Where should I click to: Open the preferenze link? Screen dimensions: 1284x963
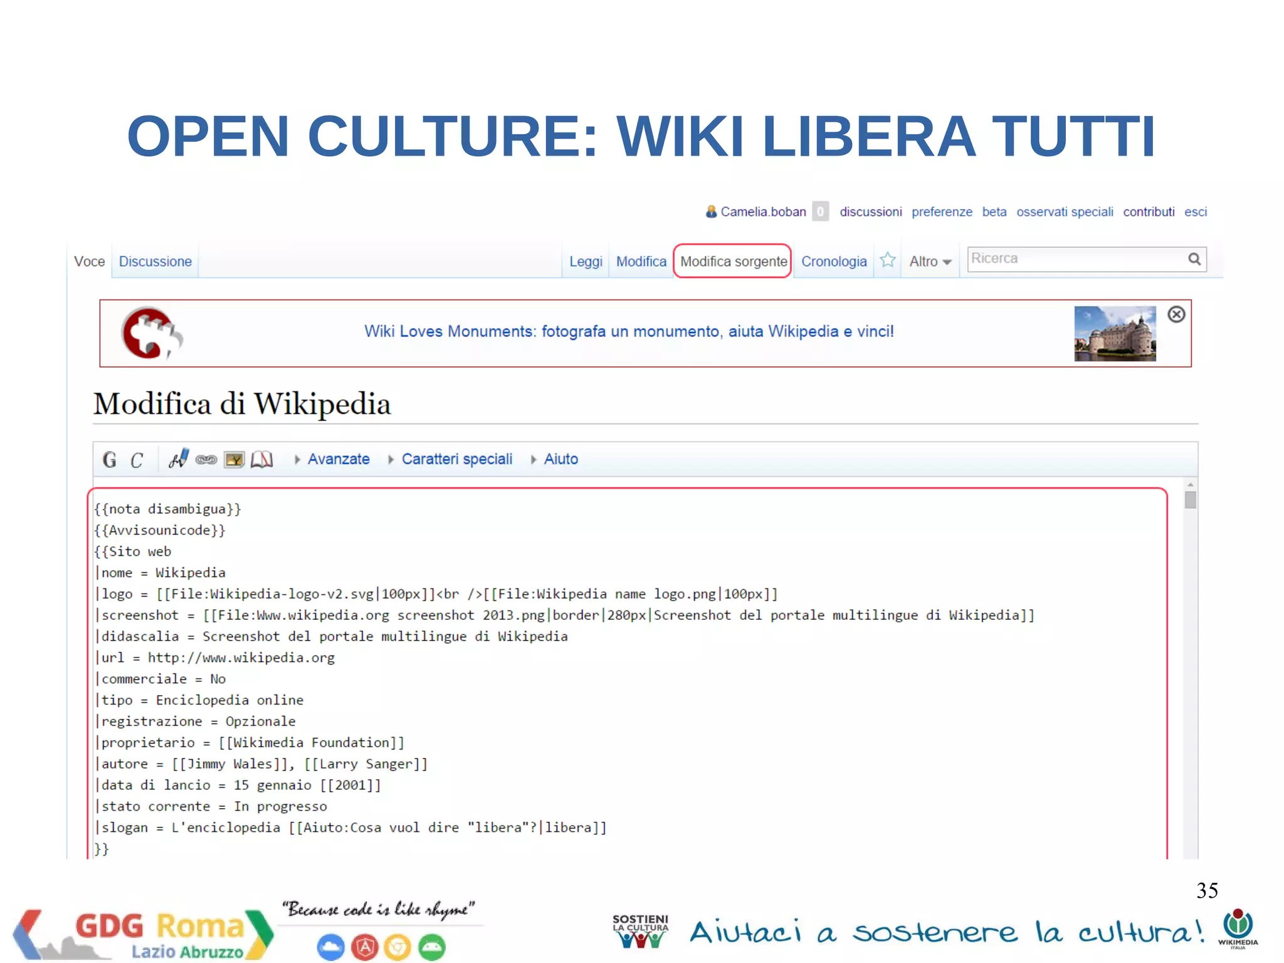(x=942, y=212)
